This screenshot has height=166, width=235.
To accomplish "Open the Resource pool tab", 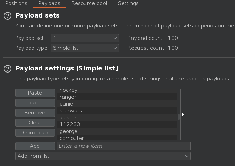I will coord(89,3).
